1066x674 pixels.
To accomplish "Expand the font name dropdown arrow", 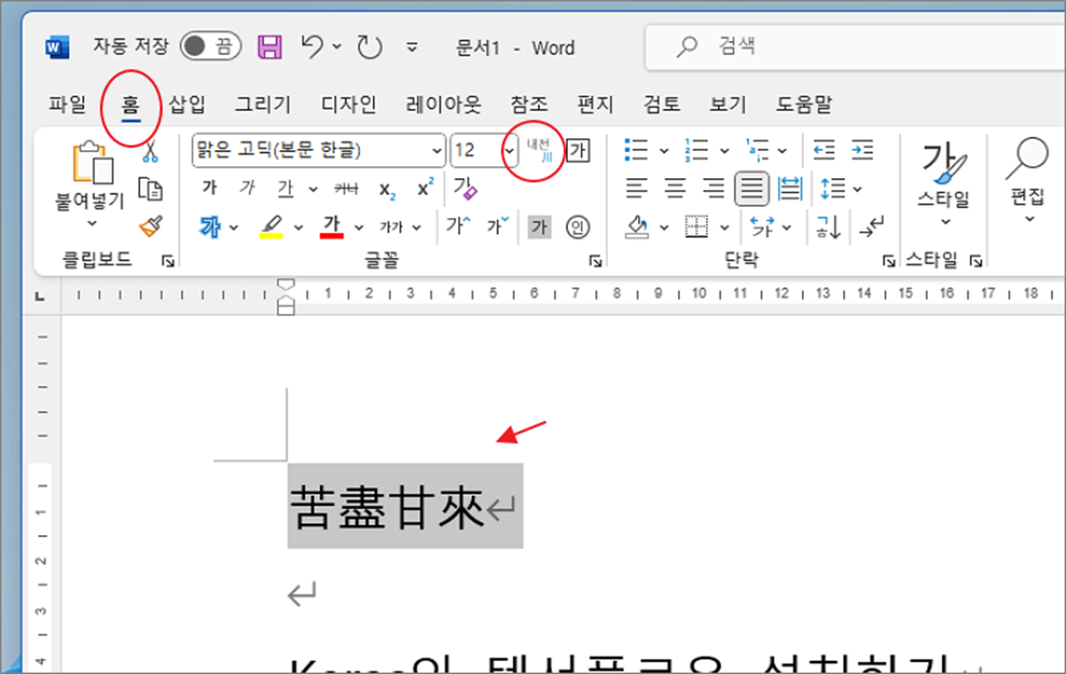I will [x=437, y=152].
